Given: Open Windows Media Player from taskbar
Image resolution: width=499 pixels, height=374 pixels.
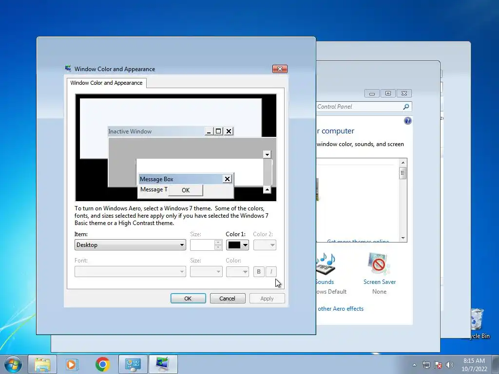Looking at the screenshot, I should (x=72, y=364).
